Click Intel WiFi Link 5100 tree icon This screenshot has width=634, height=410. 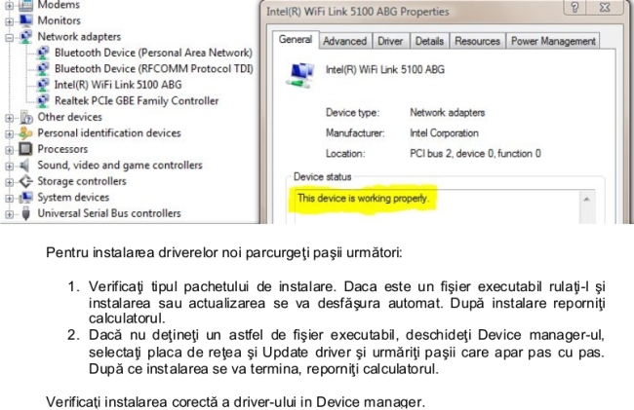click(43, 85)
